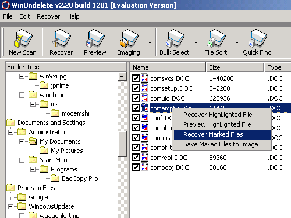Select the modemshr folder icon
Image resolution: width=291 pixels, height=218 pixels.
pos(55,113)
